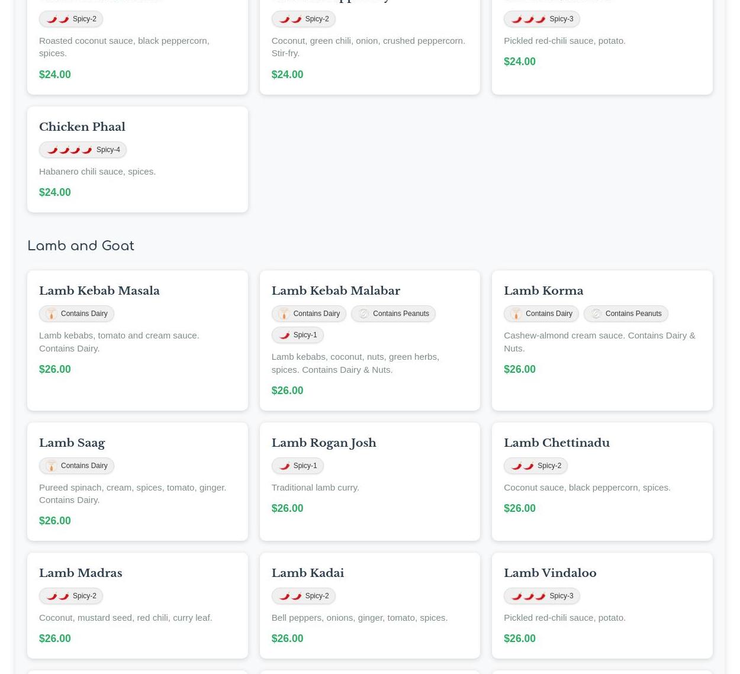Viewport: 740px width, 674px height.
Task: Click the four-chili icon on Chicken Phaal
Action: click(69, 150)
